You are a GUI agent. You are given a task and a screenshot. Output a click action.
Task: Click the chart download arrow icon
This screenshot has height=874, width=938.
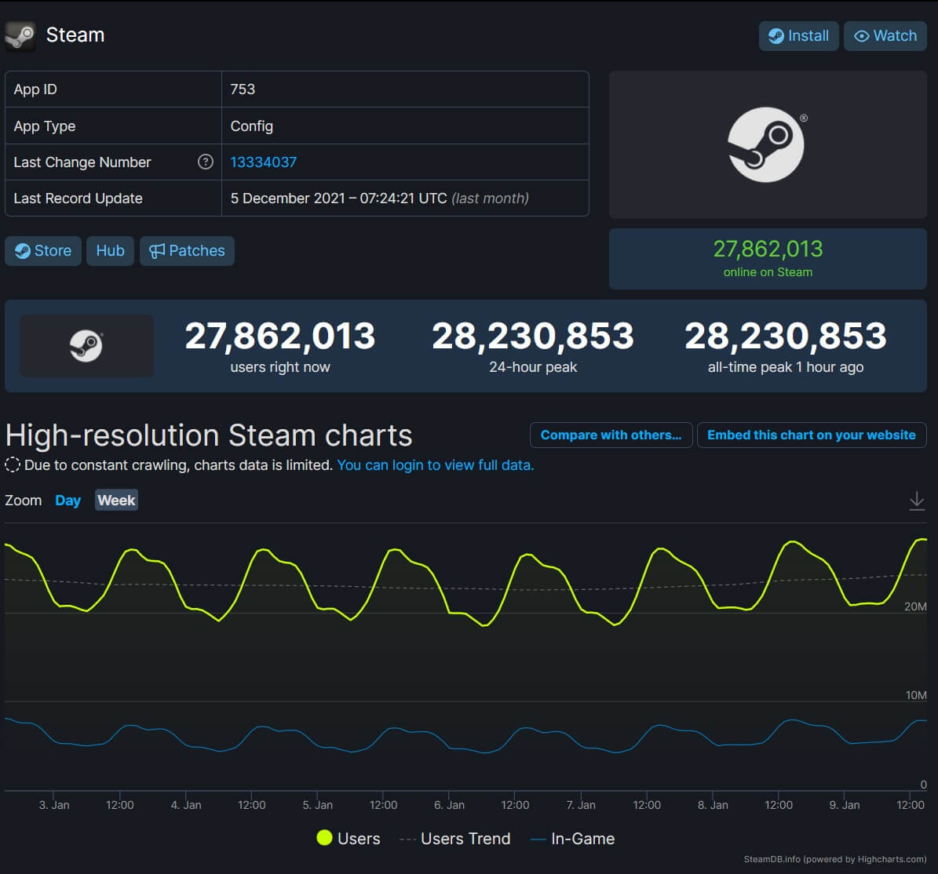917,500
